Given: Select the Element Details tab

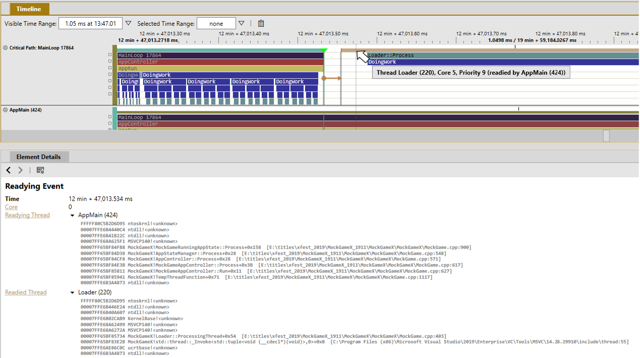Looking at the screenshot, I should click(x=38, y=157).
